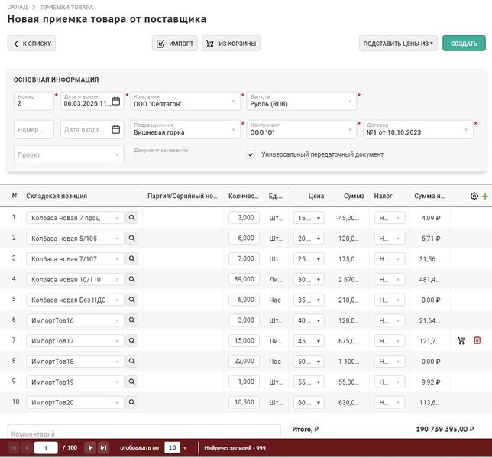
Task: Click Партия/Серийный номер column header
Action: pyautogui.click(x=183, y=196)
